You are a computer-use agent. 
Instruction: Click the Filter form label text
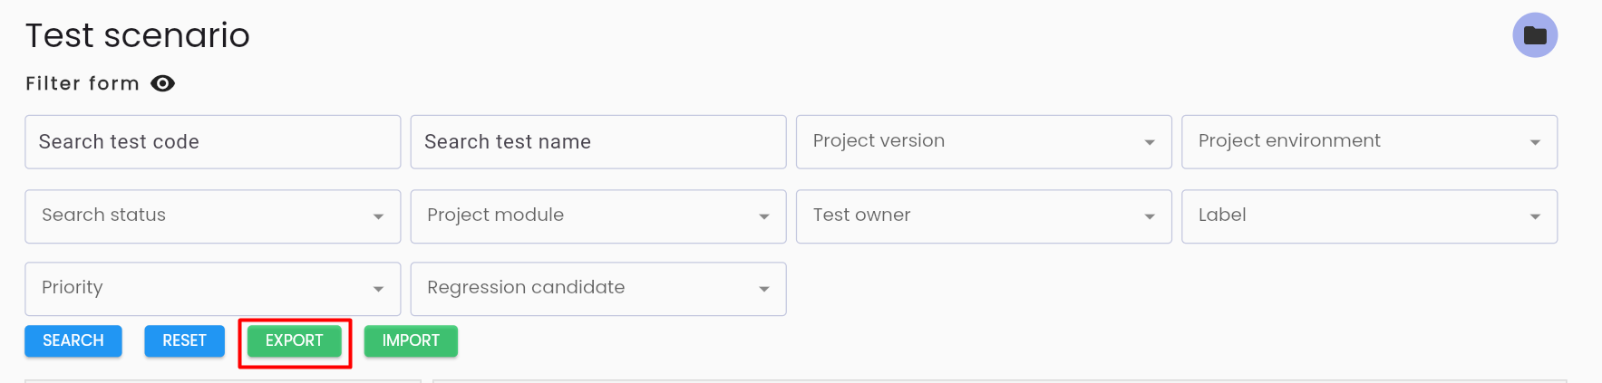click(83, 83)
